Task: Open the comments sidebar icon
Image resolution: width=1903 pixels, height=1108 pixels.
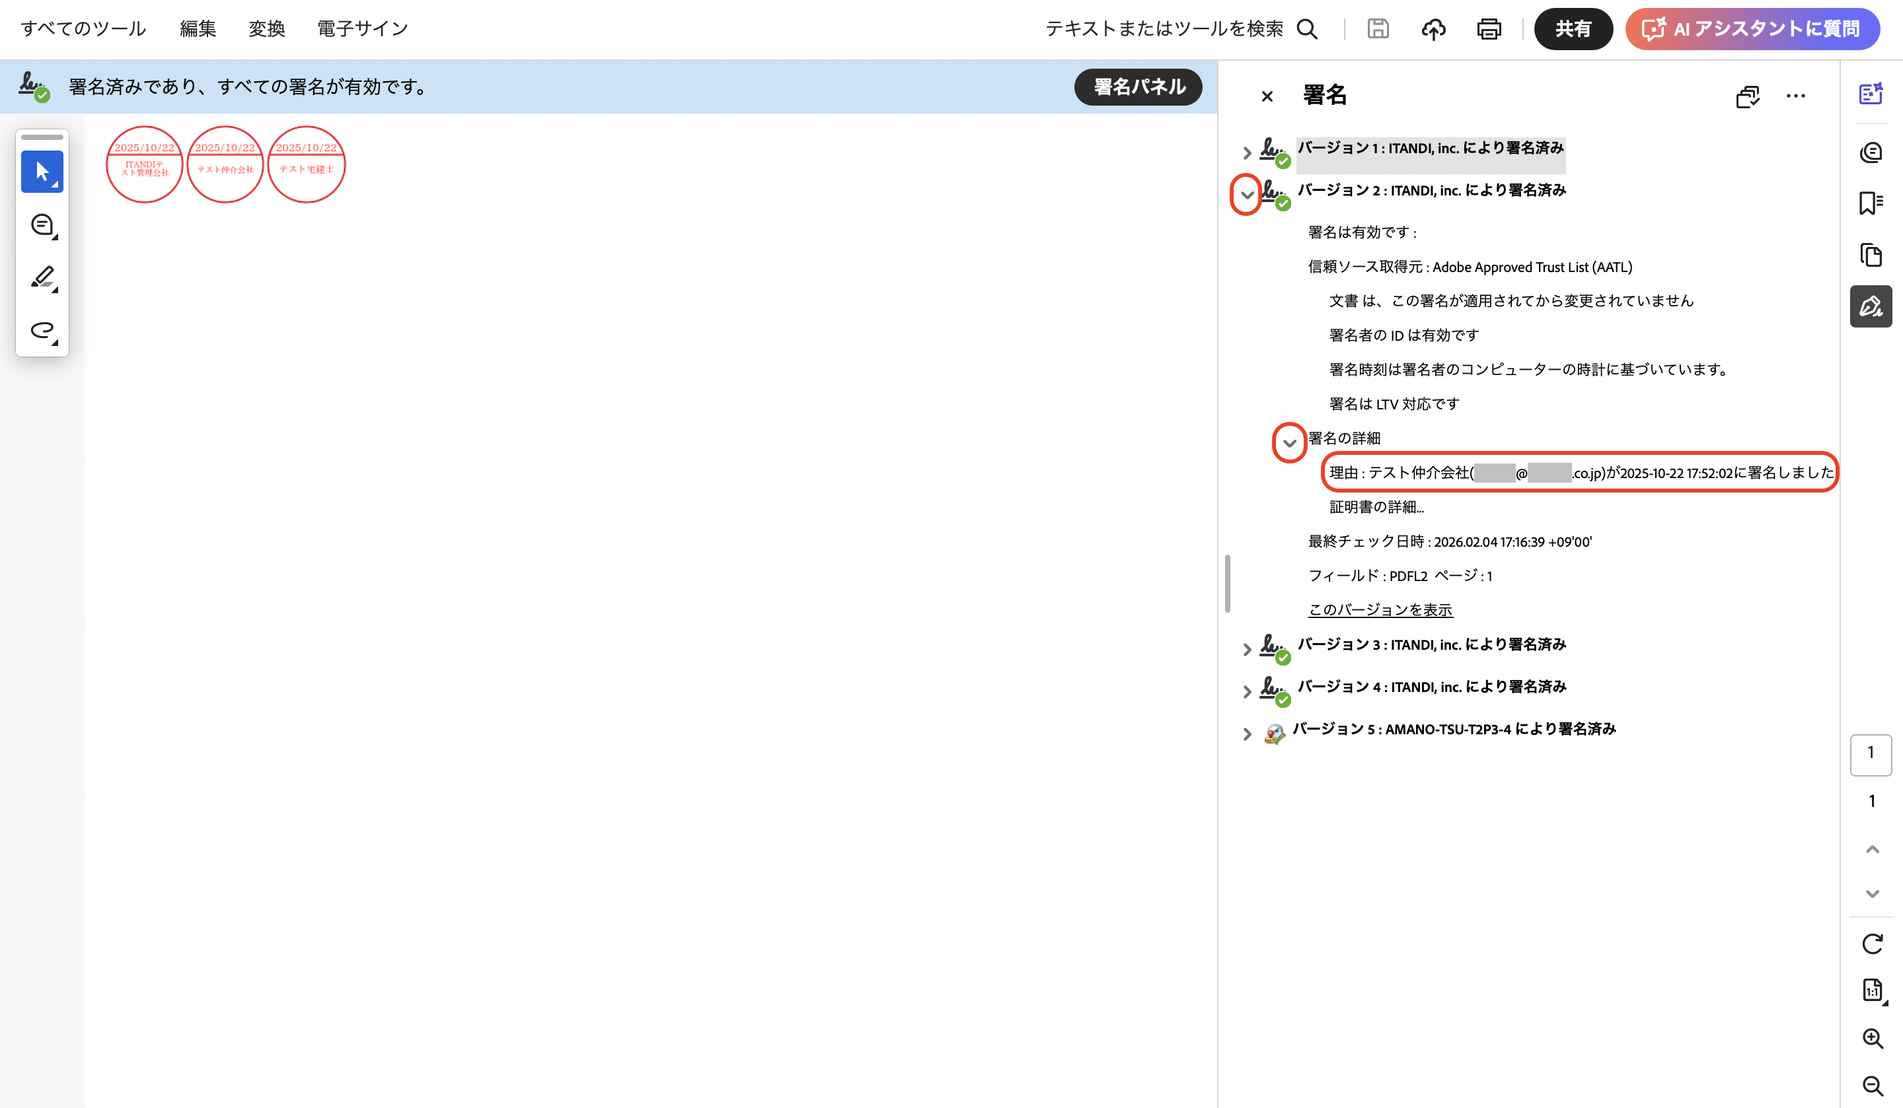Action: (x=1871, y=153)
